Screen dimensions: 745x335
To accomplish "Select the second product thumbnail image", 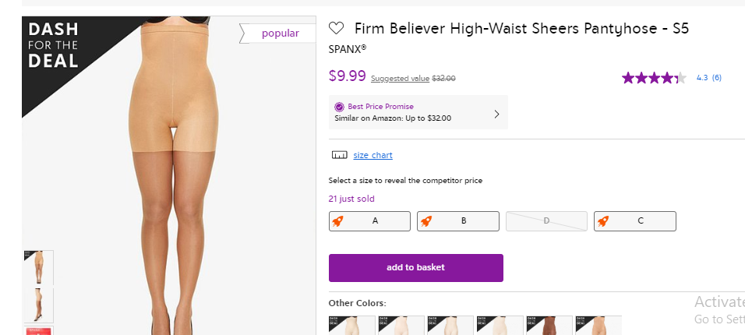I will tap(38, 305).
